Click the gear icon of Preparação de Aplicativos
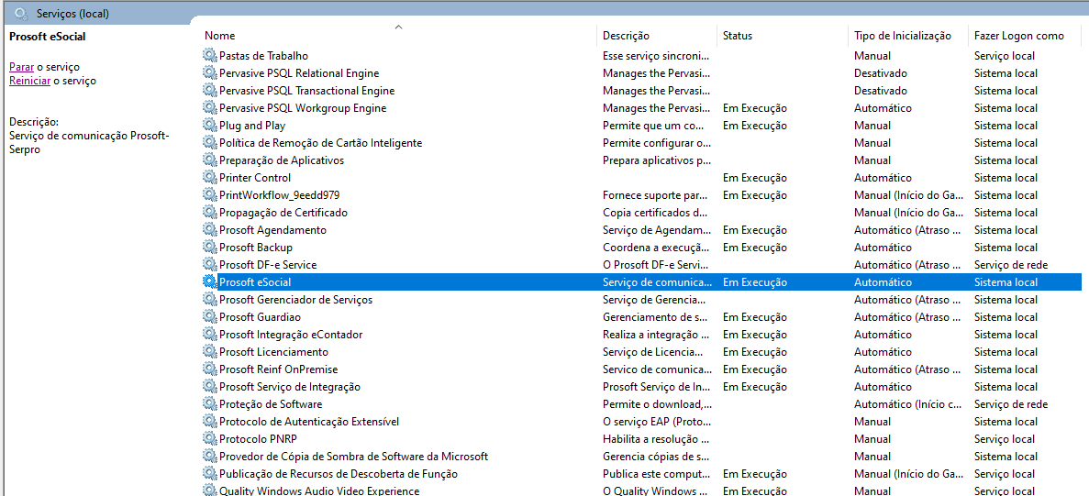Image resolution: width=1089 pixels, height=496 pixels. (210, 160)
